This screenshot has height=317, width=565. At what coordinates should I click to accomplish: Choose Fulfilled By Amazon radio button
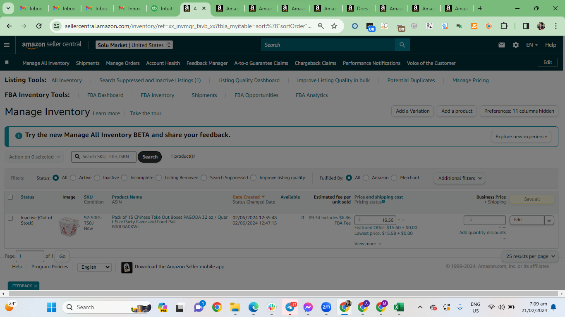coord(366,178)
